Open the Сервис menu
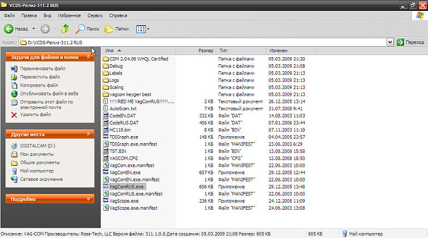The image size is (428, 238). point(95,16)
